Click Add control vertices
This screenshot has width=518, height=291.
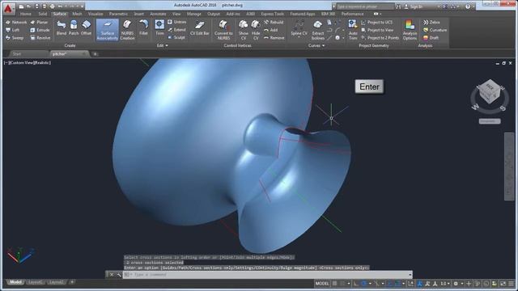[x=270, y=30]
